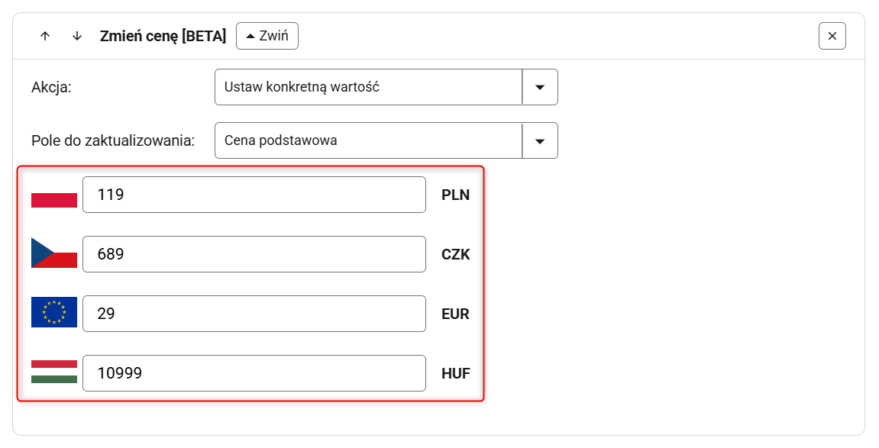Image resolution: width=879 pixels, height=448 pixels.
Task: Click the move up arrow icon
Action: click(x=45, y=36)
